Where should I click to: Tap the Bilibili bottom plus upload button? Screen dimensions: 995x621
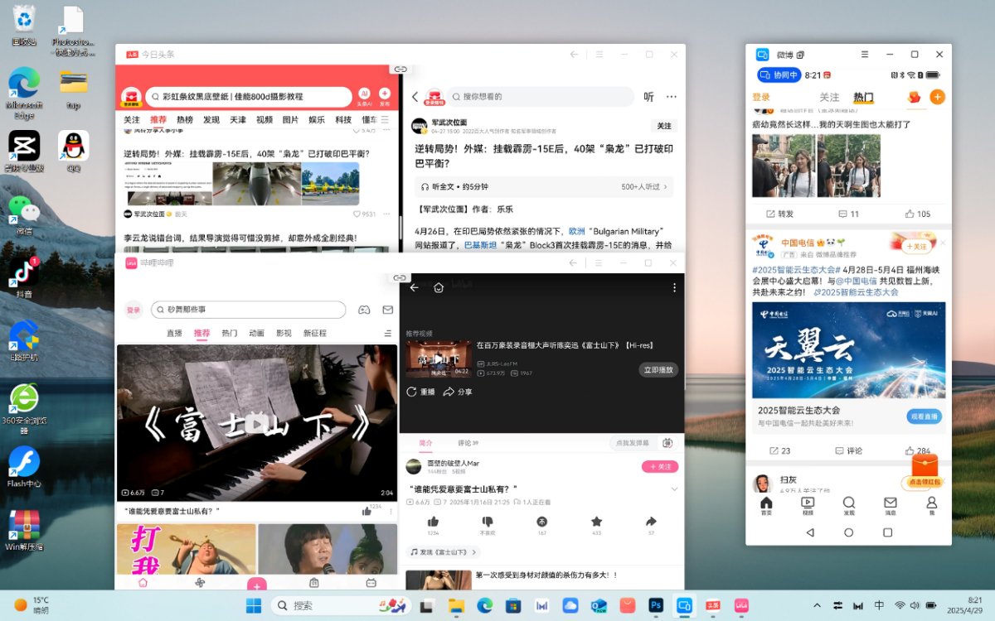257,584
